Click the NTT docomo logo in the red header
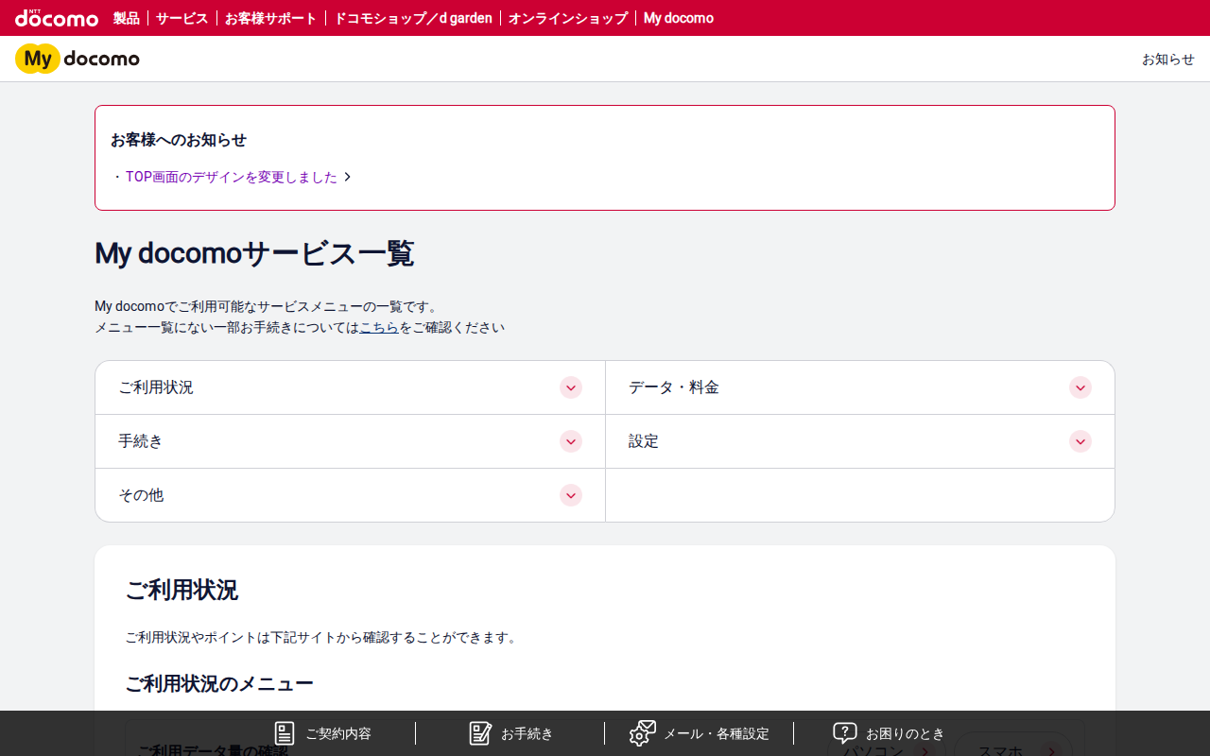The height and width of the screenshot is (756, 1210). pyautogui.click(x=57, y=18)
